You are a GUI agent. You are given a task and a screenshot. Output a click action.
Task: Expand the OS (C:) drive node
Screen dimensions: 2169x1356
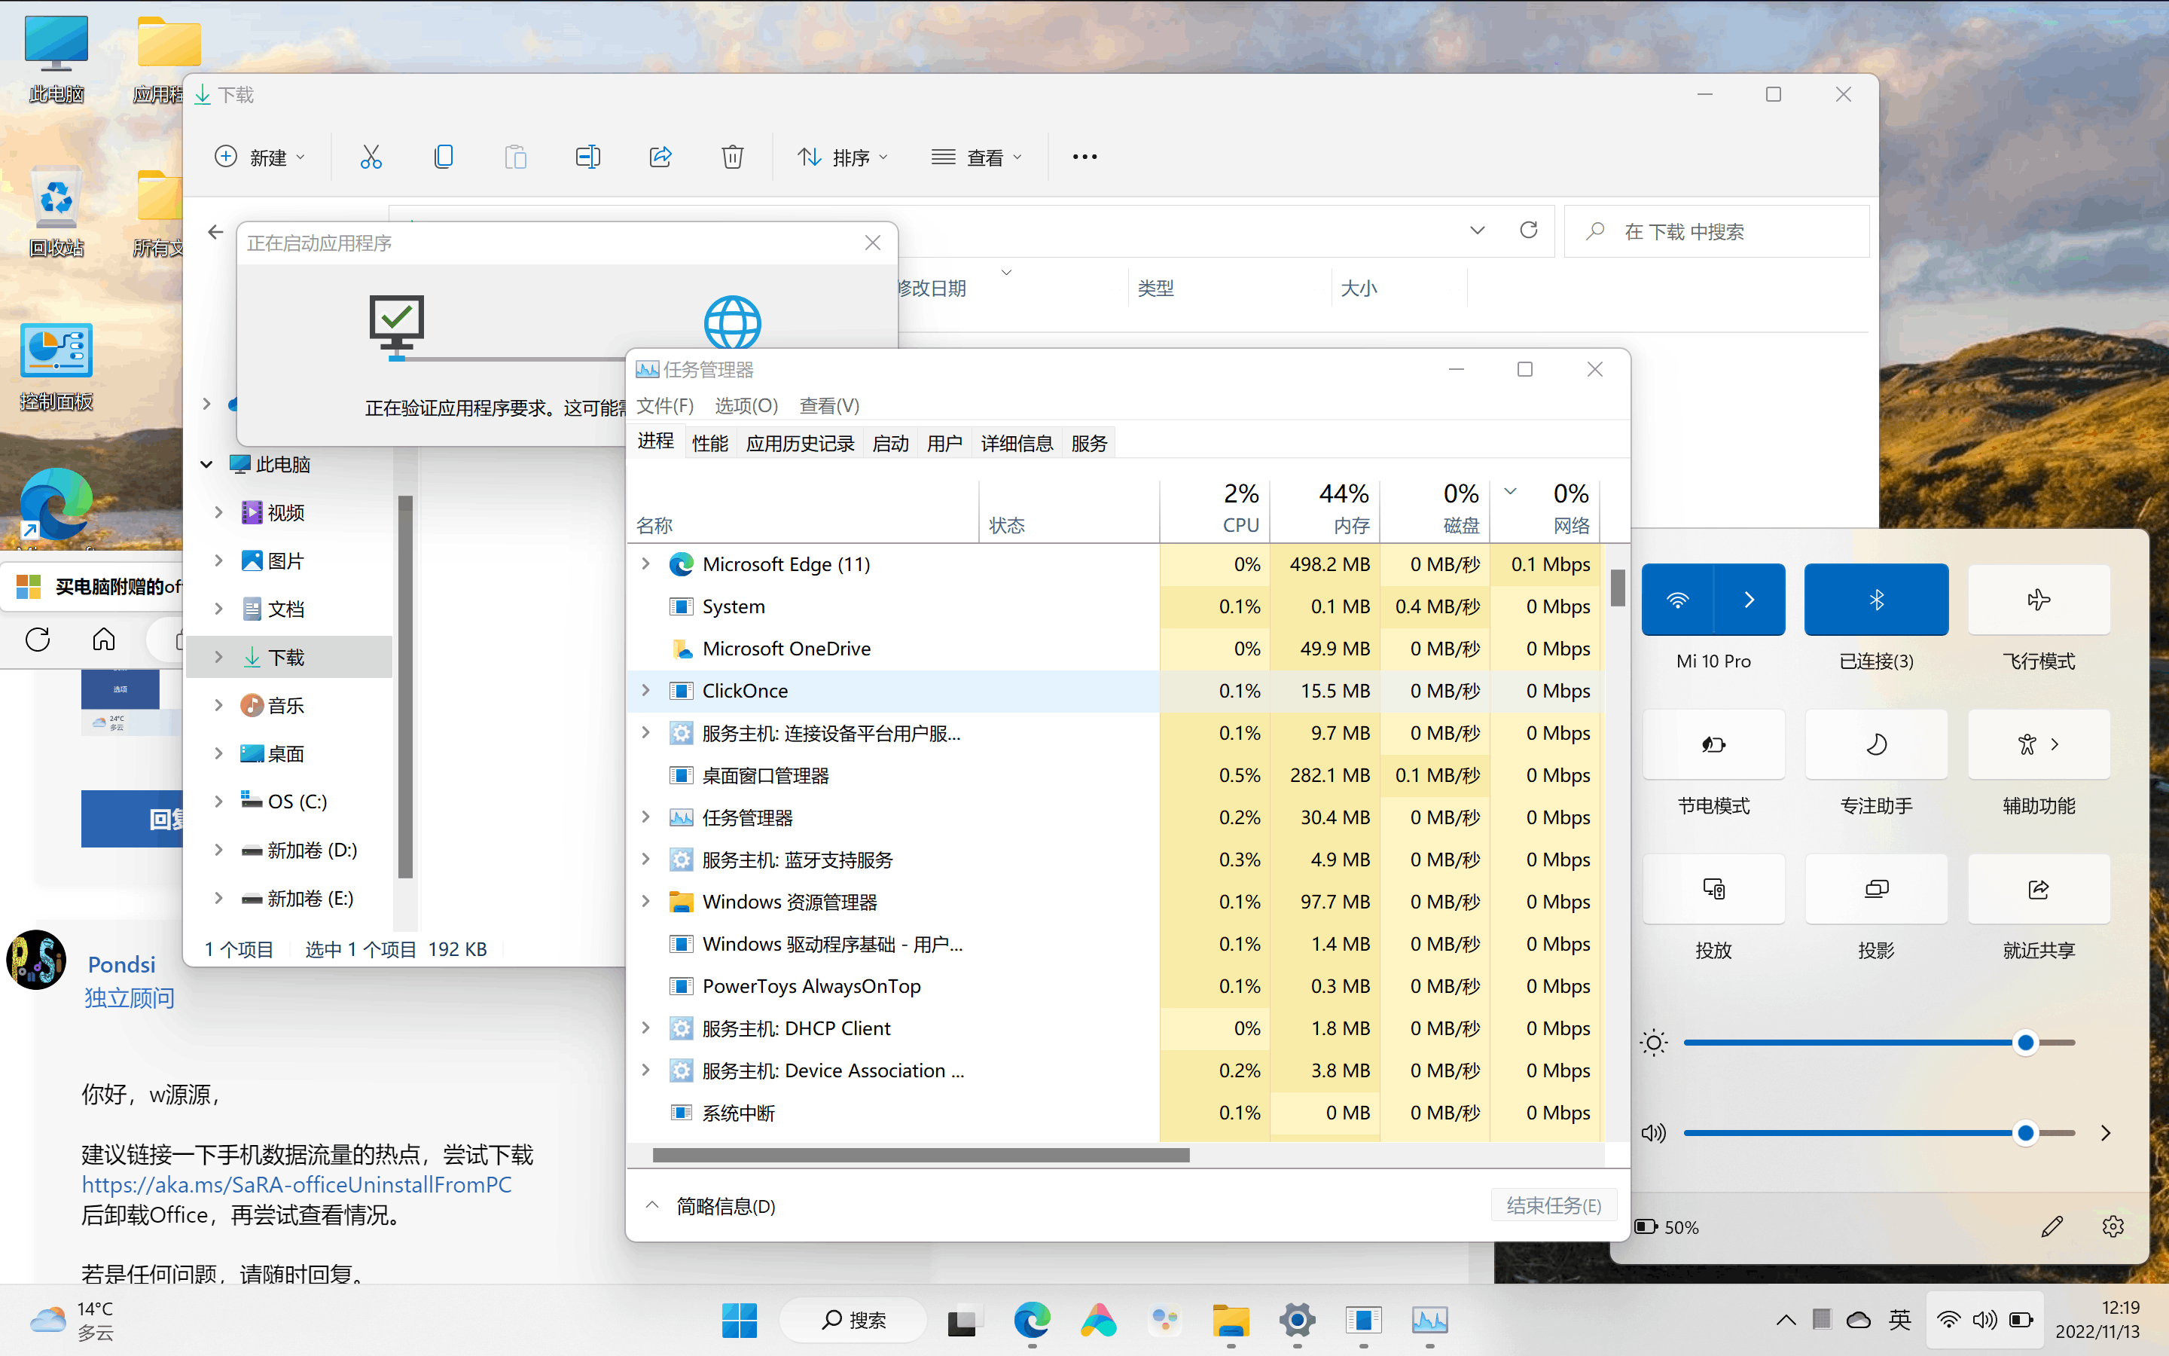pos(218,801)
